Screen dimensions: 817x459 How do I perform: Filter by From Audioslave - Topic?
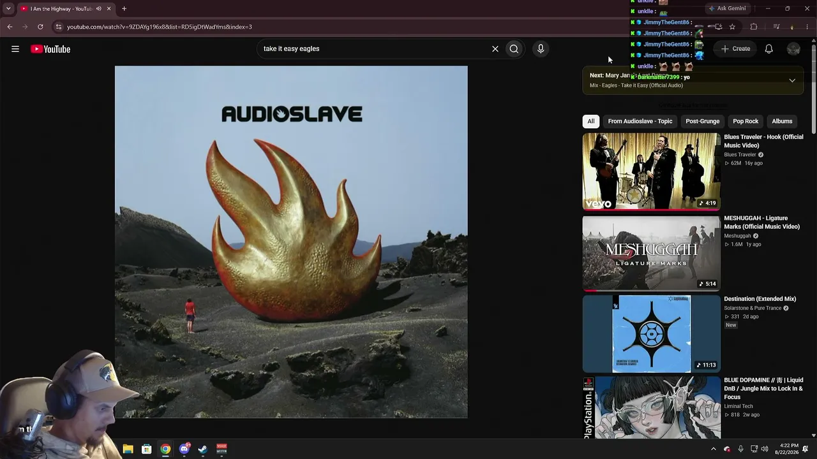(x=640, y=121)
